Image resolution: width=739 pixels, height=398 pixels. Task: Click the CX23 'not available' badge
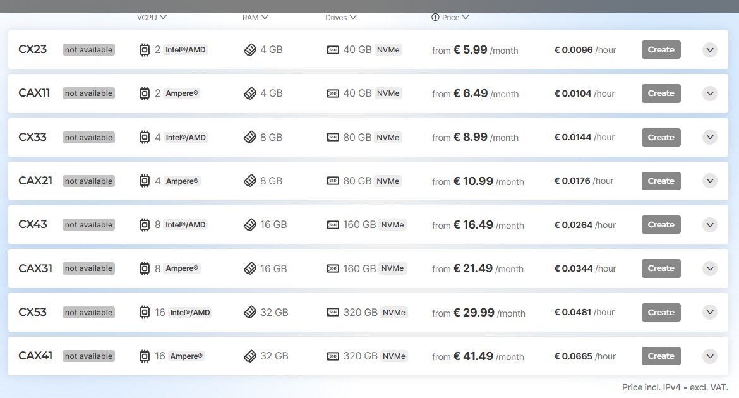point(88,49)
